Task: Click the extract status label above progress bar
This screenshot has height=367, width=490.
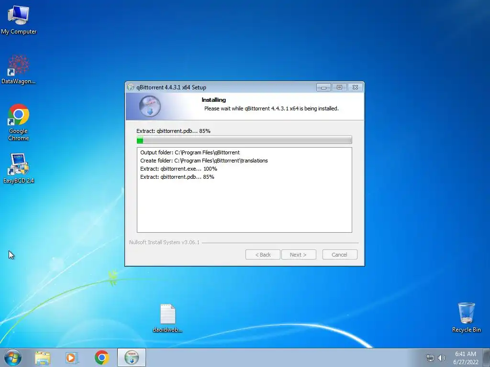Action: click(173, 131)
